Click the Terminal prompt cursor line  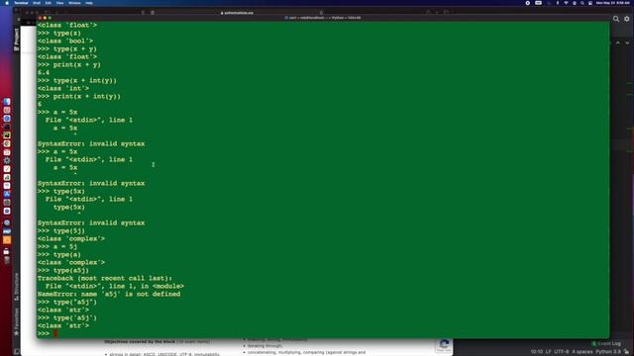[323, 333]
